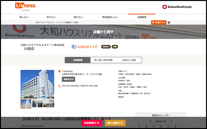The image size is (207, 129).
Task: Go to next calendar month
Action: coord(171,121)
